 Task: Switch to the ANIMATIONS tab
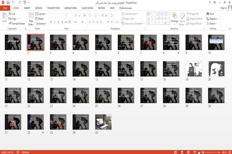[71, 8]
